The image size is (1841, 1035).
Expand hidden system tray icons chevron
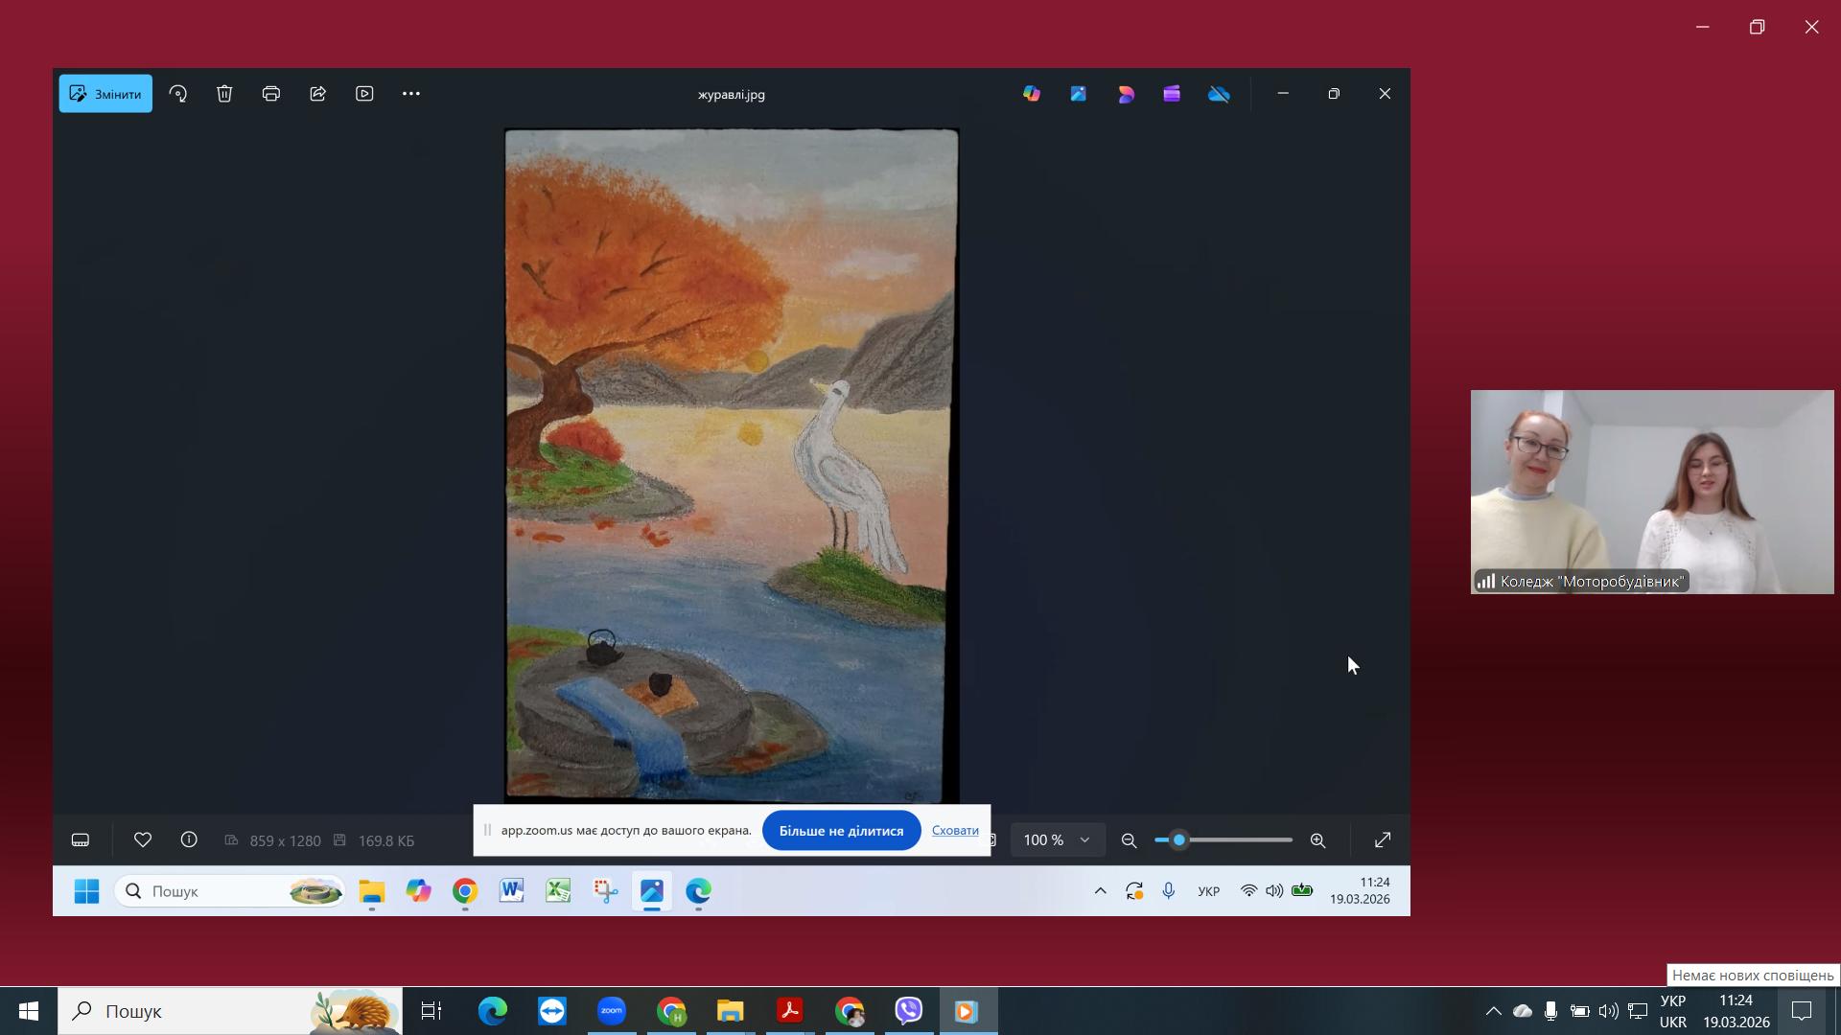point(1493,1011)
